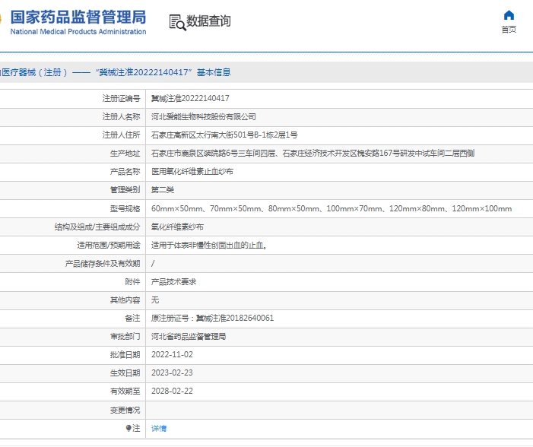
Task: Click the 批准日期 field label
Action: [x=125, y=355]
